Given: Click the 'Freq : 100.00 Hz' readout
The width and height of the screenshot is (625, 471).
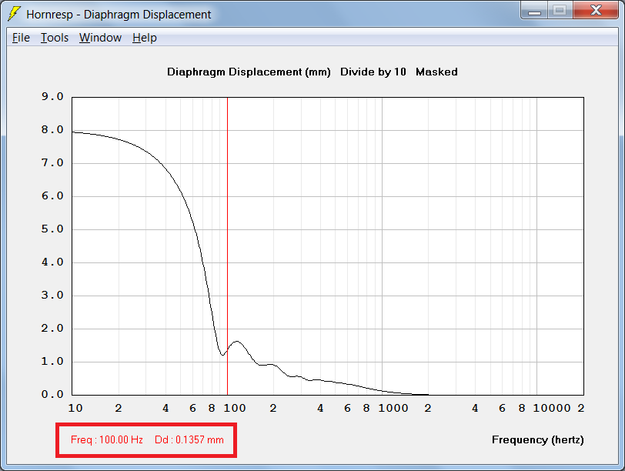Looking at the screenshot, I should point(107,440).
